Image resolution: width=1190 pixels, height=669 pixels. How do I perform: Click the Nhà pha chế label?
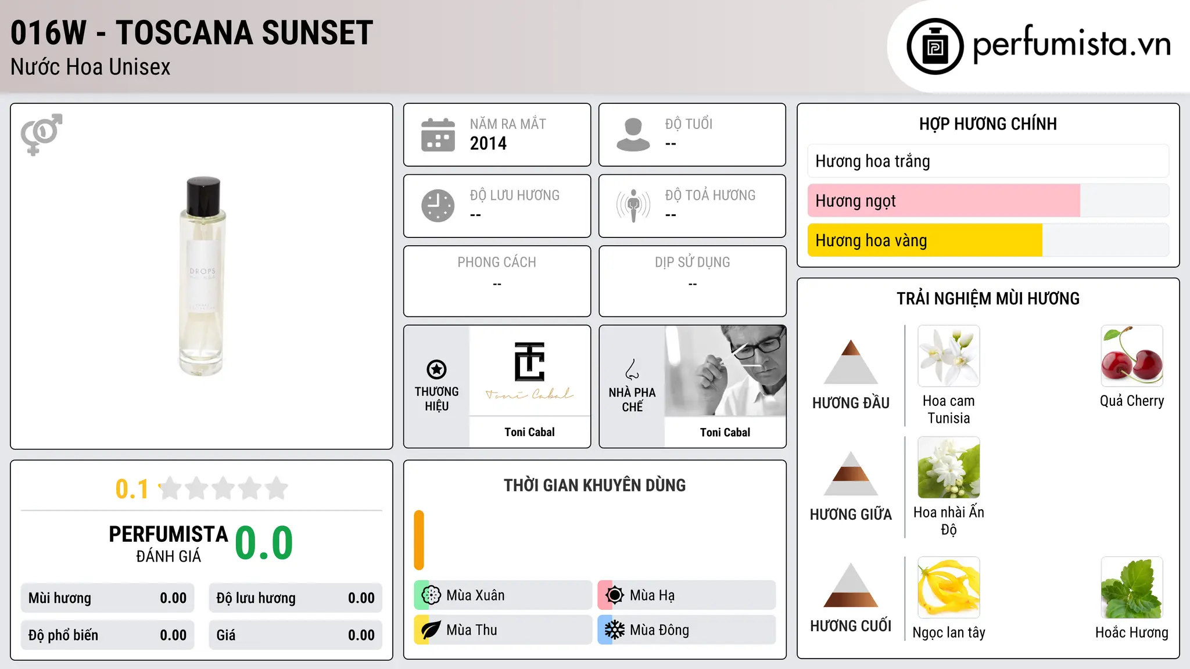[632, 400]
